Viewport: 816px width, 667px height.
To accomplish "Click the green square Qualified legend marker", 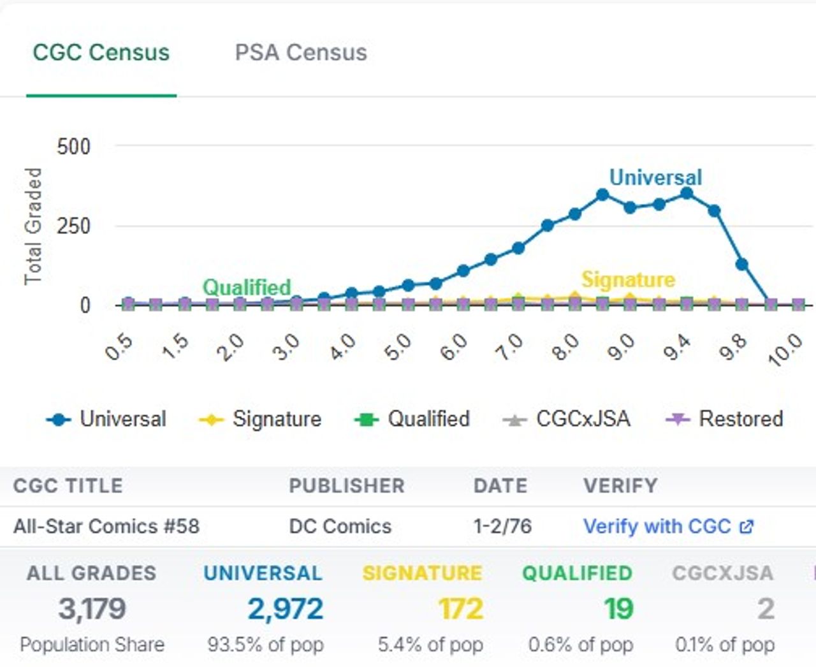I will (366, 420).
